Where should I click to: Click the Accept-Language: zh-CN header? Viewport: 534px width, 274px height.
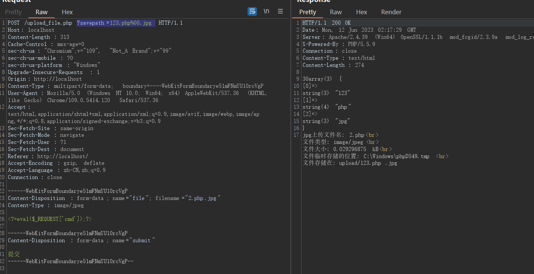point(57,170)
